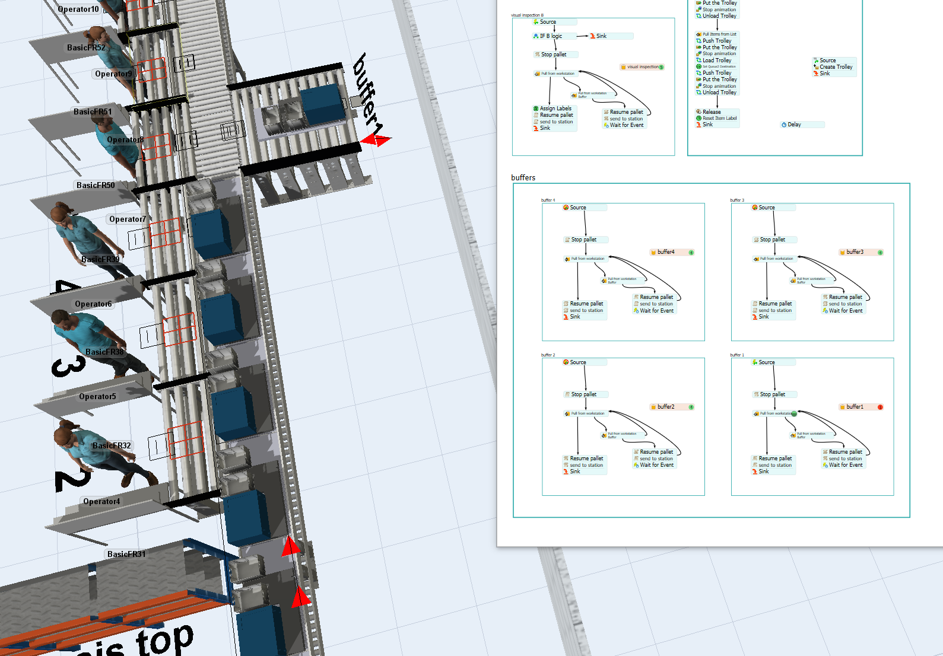
Task: Select the Operator10 label in 3D view
Action: click(x=78, y=9)
